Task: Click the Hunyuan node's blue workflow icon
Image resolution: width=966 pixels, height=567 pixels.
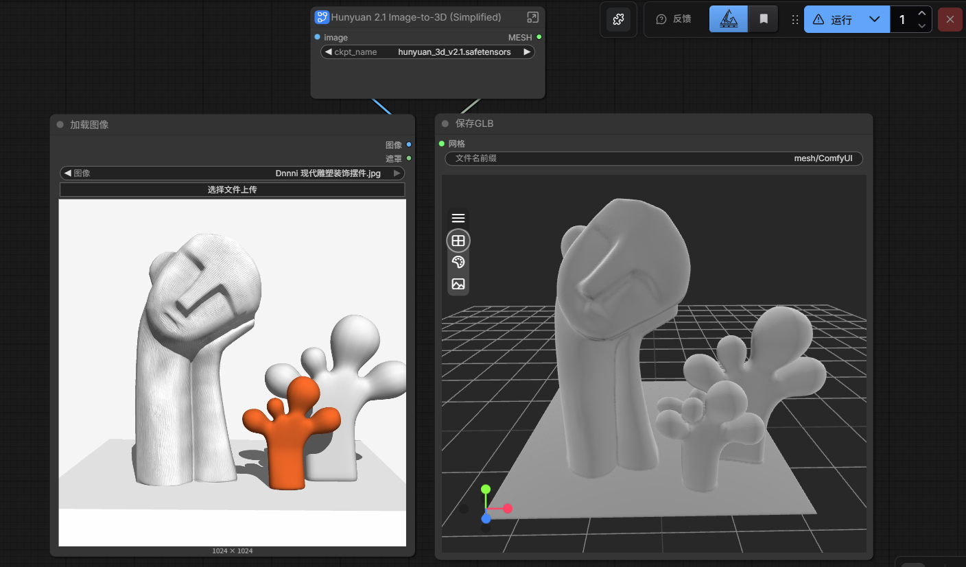Action: pyautogui.click(x=322, y=17)
